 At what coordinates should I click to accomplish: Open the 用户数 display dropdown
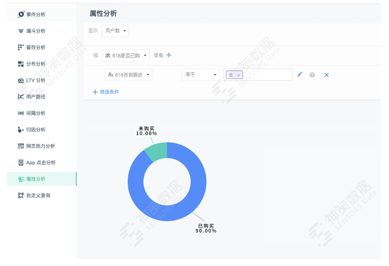[115, 30]
